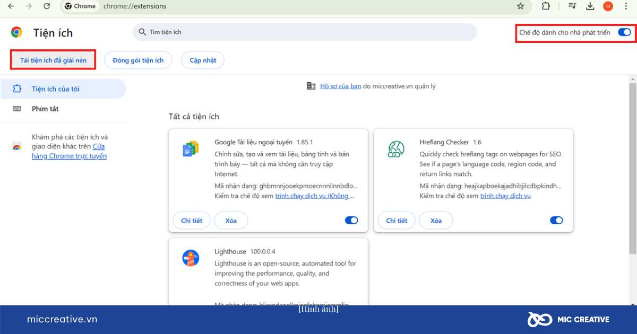This screenshot has width=637, height=334.
Task: Open the browser downloads icon
Action: click(x=590, y=6)
